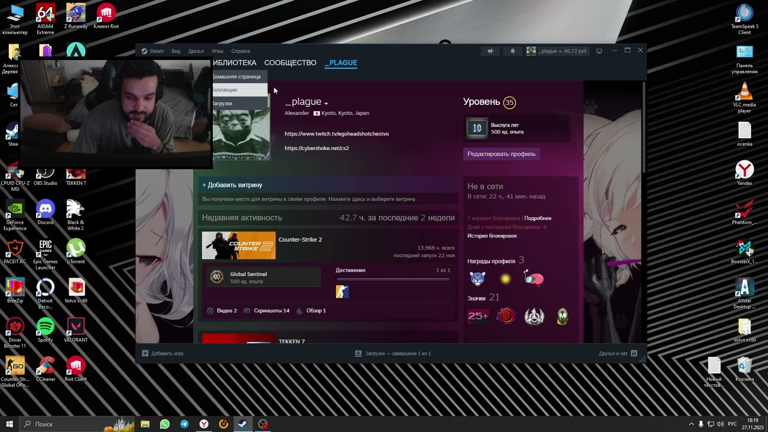Open the 25+ badge
768x432 pixels.
point(478,316)
